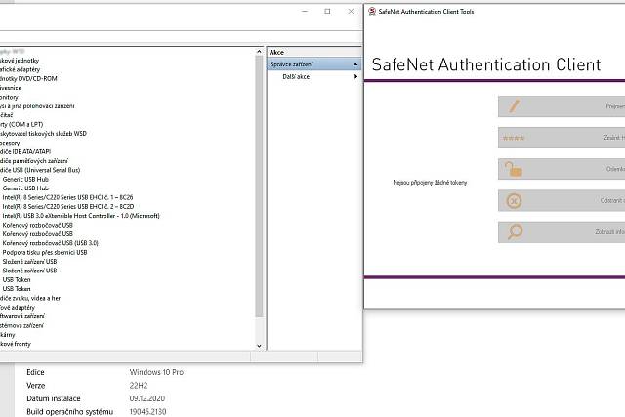Click the Build operačního systému label
625x417 pixels.
(x=69, y=412)
